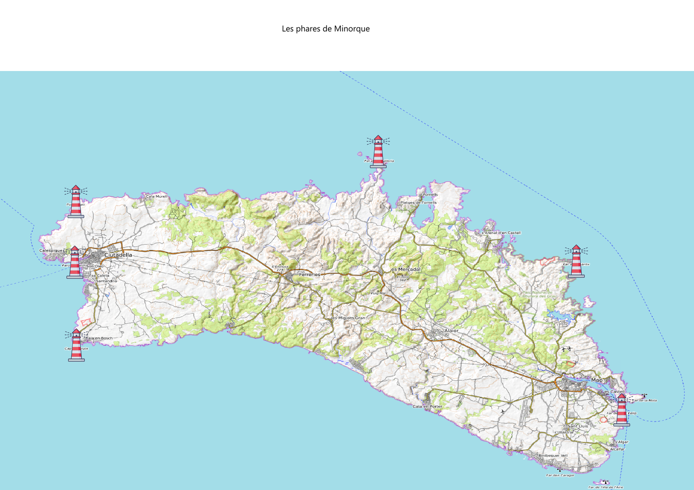
Task: Click the es Migjorn Gran label
Action: 348,318
